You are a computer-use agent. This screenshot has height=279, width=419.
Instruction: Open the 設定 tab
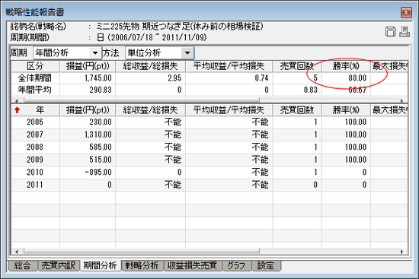[x=266, y=265]
